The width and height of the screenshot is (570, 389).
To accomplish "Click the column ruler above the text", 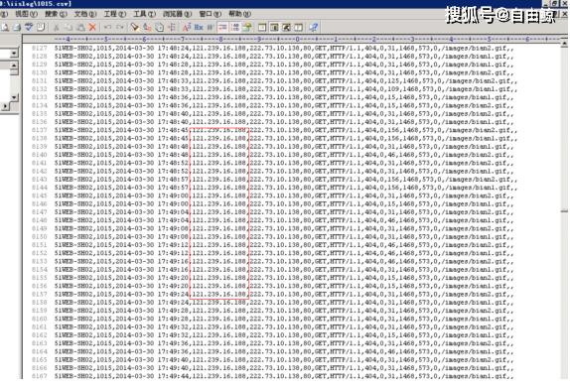I will 292,39.
